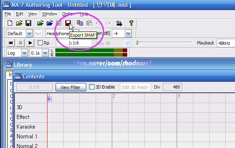Open the Playback 48kHz rate dropdown
The image size is (235, 148).
[226, 43]
